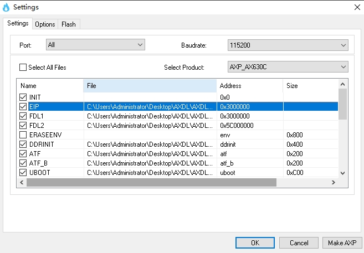Click the OK button
This screenshot has width=364, height=253.
coord(255,243)
